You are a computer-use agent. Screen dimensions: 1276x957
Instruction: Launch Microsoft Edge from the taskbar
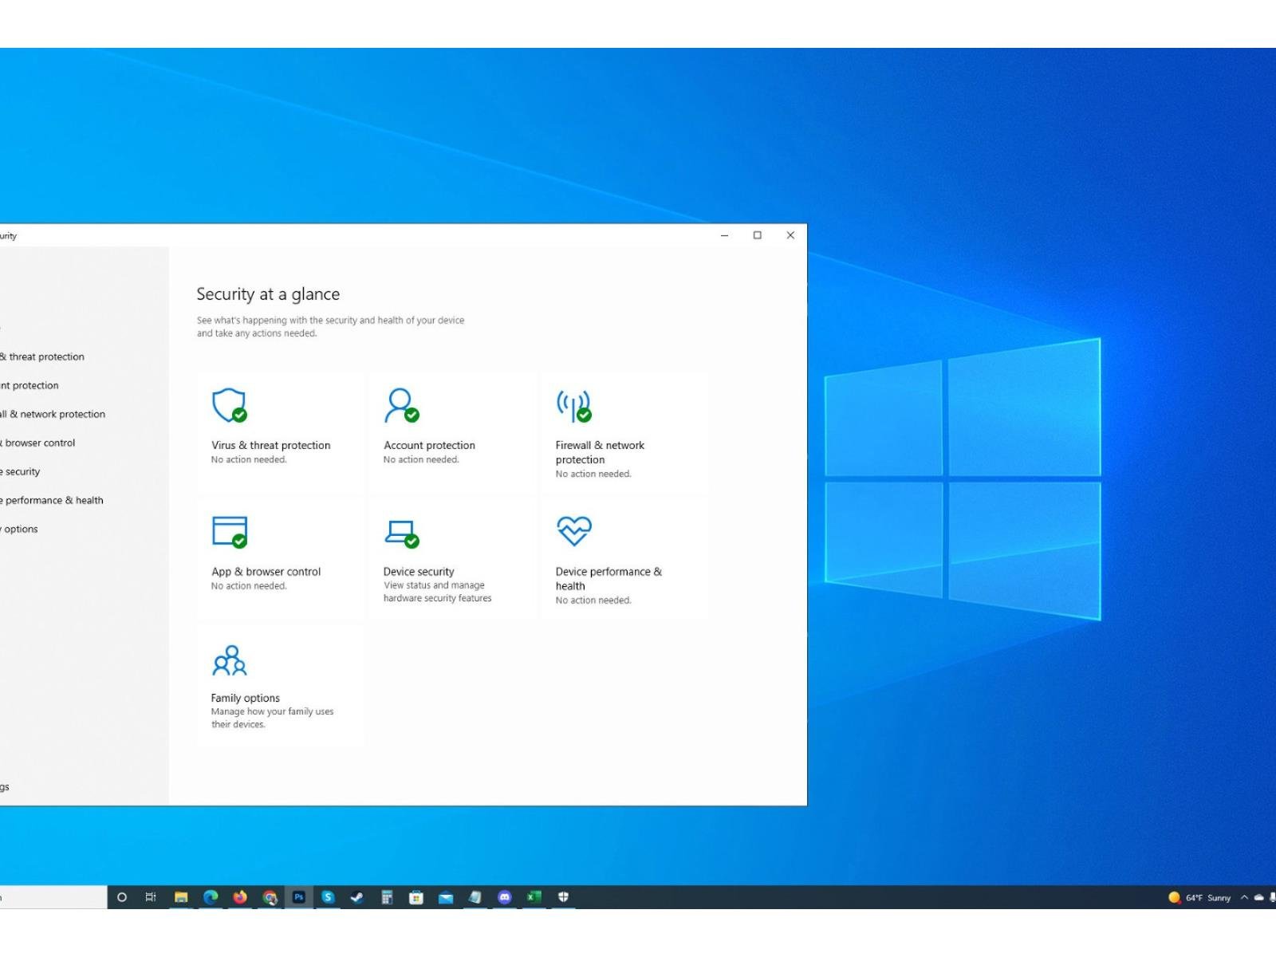click(x=211, y=897)
